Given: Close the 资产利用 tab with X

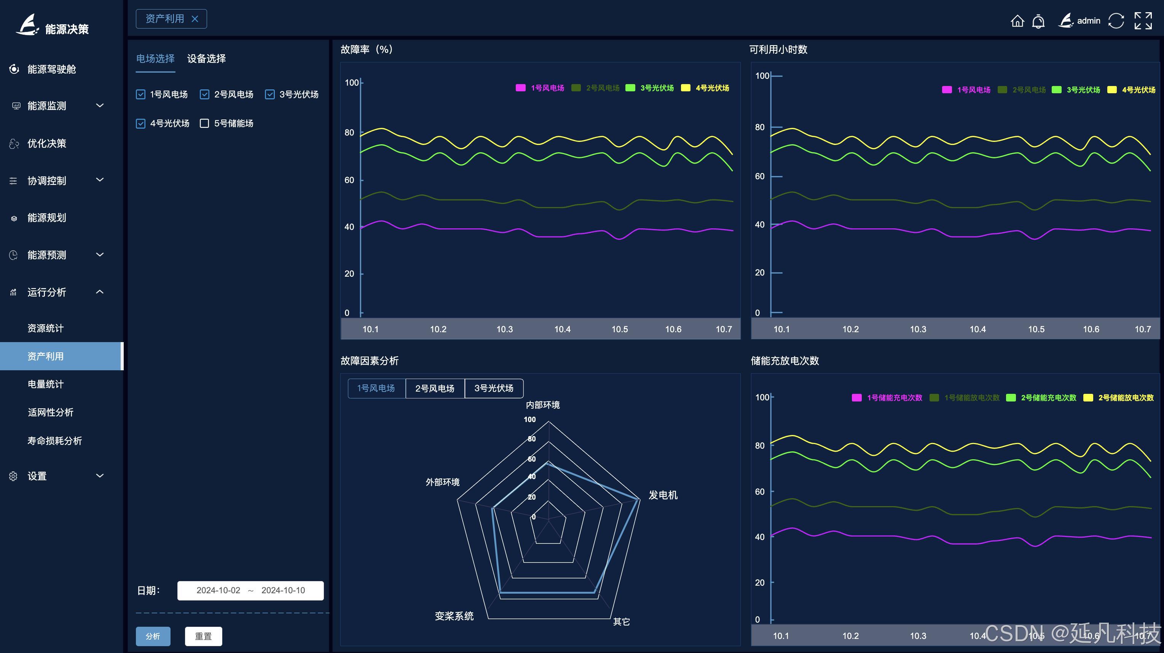Looking at the screenshot, I should (195, 19).
